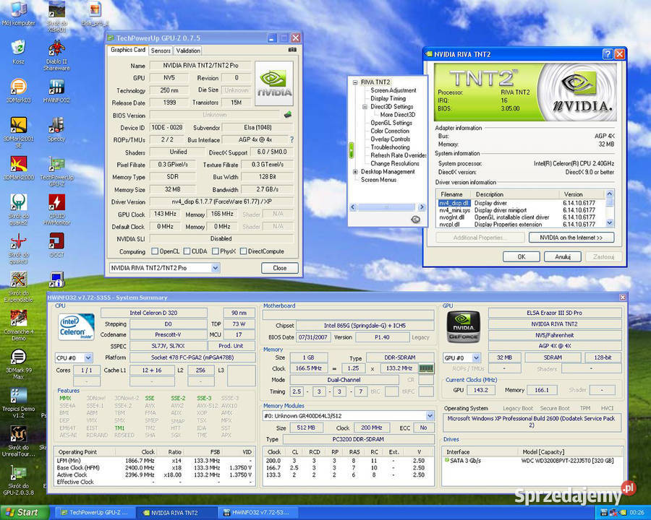The image size is (651, 520).
Task: Click the Anuluj button in NVIDIA dialog
Action: pyautogui.click(x=563, y=256)
